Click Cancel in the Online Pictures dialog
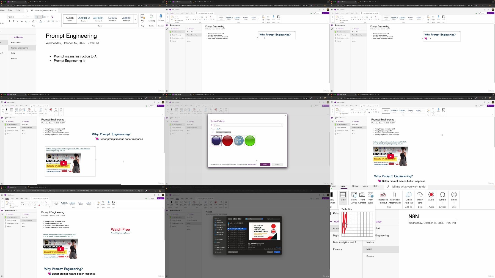Viewport: 495px width, 278px height. point(277,164)
